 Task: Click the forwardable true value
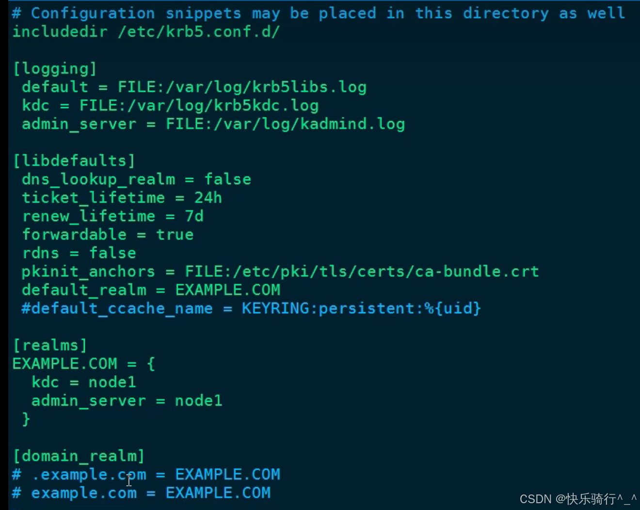coord(175,235)
